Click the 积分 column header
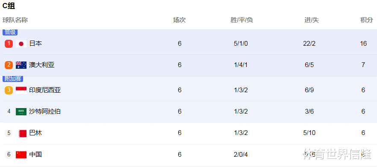Viewport: 377px width, 167px height. pos(366,20)
